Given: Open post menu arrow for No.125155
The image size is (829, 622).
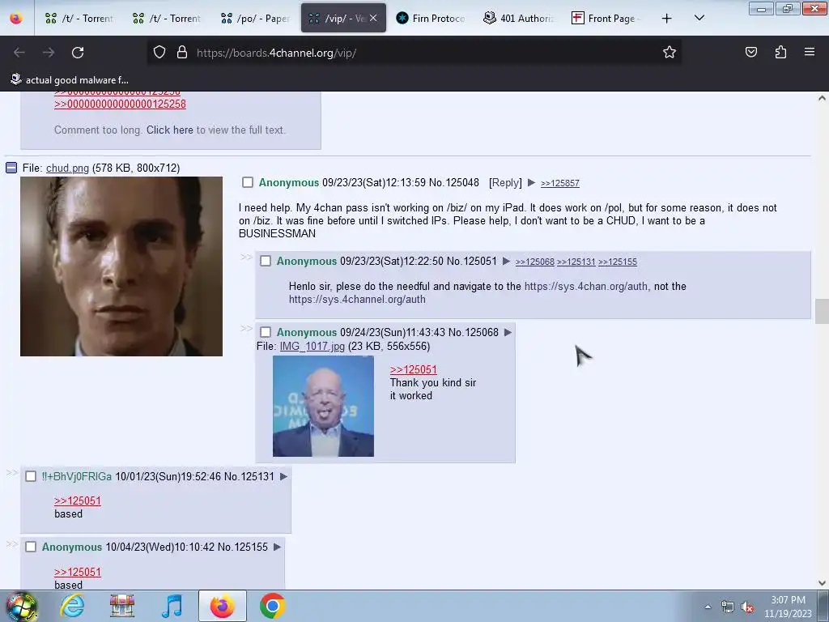Looking at the screenshot, I should click(x=277, y=547).
